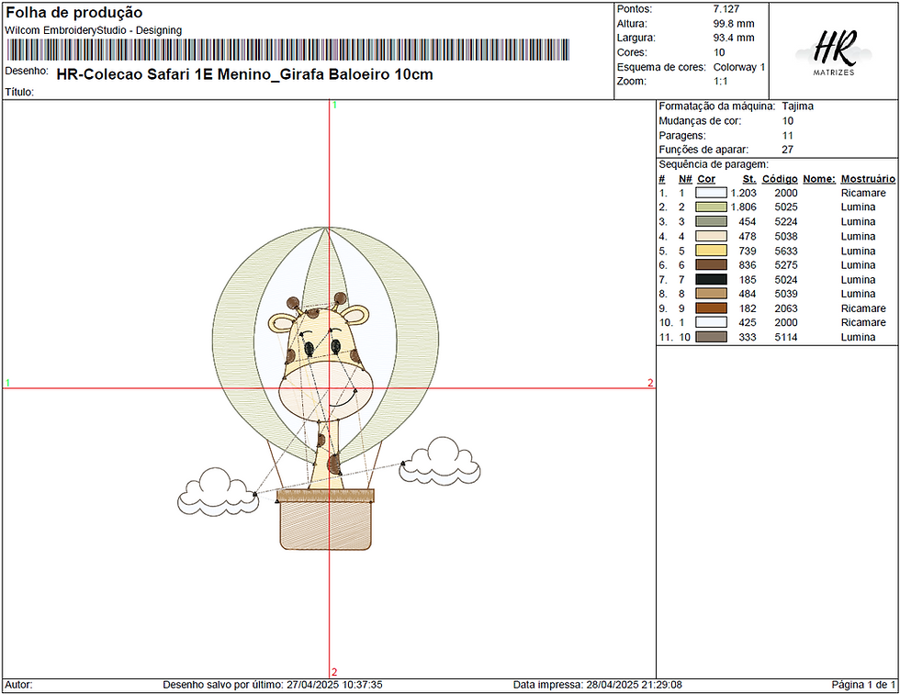Select black swatch with code 5024

click(x=711, y=279)
